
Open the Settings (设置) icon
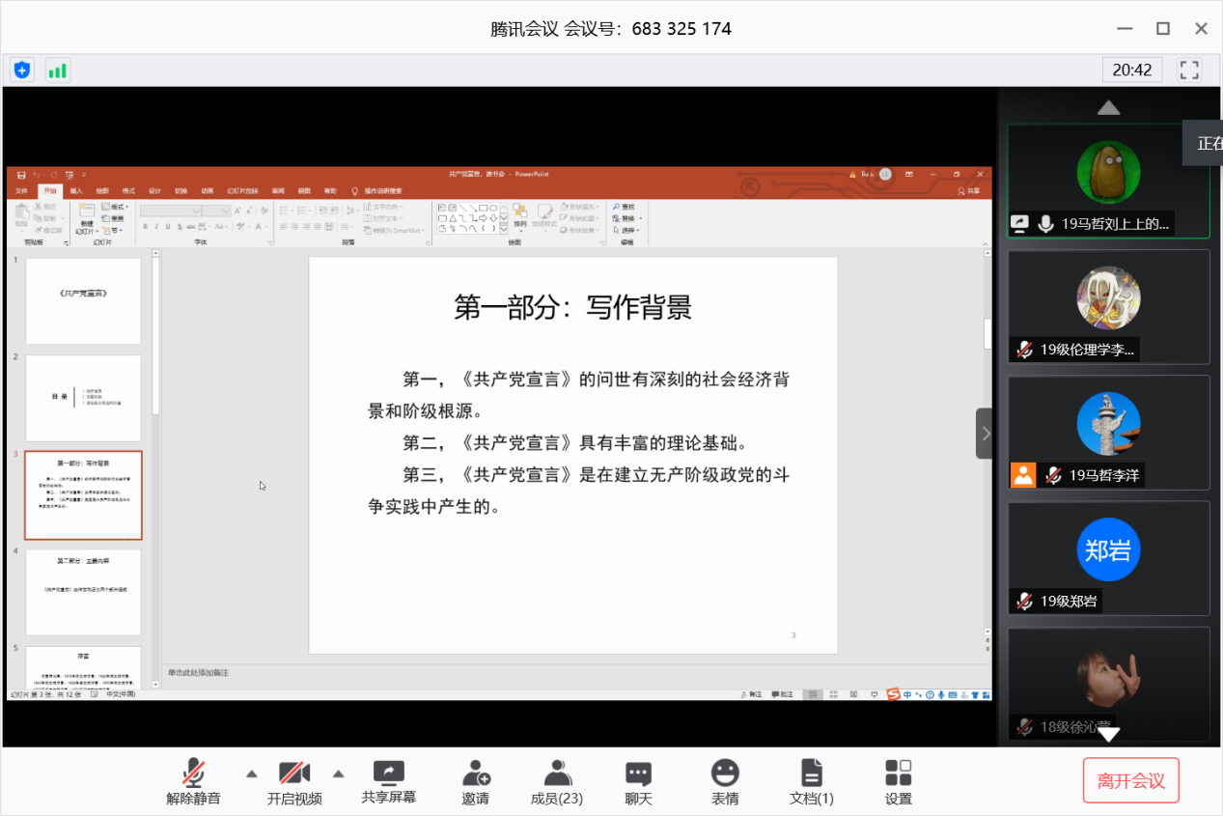pyautogui.click(x=899, y=781)
